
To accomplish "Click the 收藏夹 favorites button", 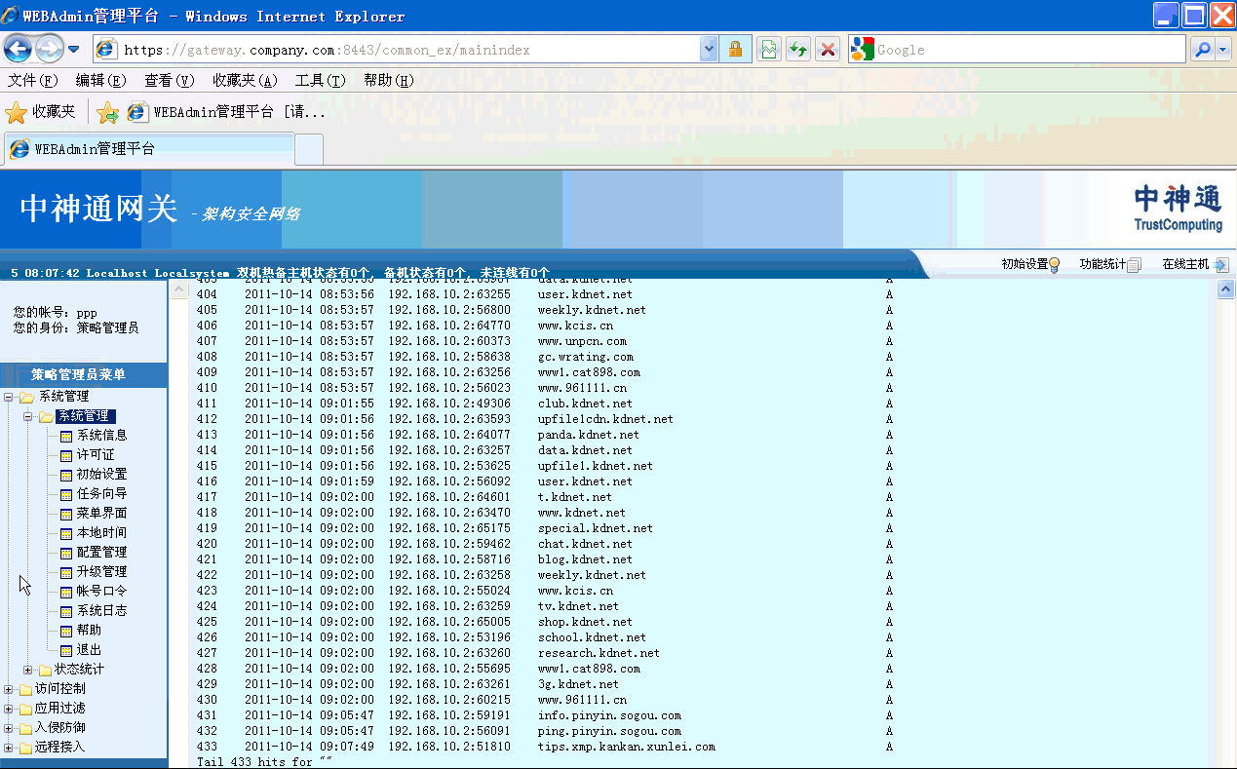I will tap(41, 112).
